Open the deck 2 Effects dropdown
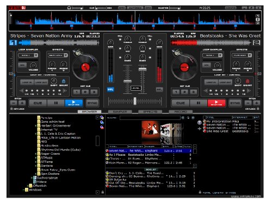 [250, 55]
